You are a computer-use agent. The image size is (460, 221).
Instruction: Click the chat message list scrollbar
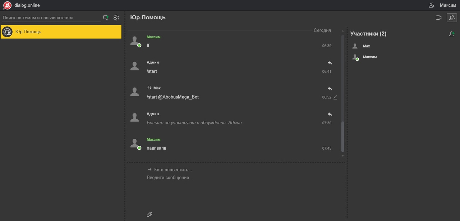coord(342,136)
